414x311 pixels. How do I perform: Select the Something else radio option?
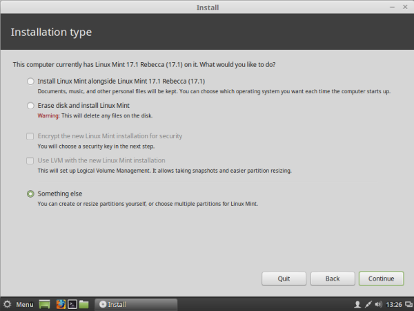coord(30,194)
